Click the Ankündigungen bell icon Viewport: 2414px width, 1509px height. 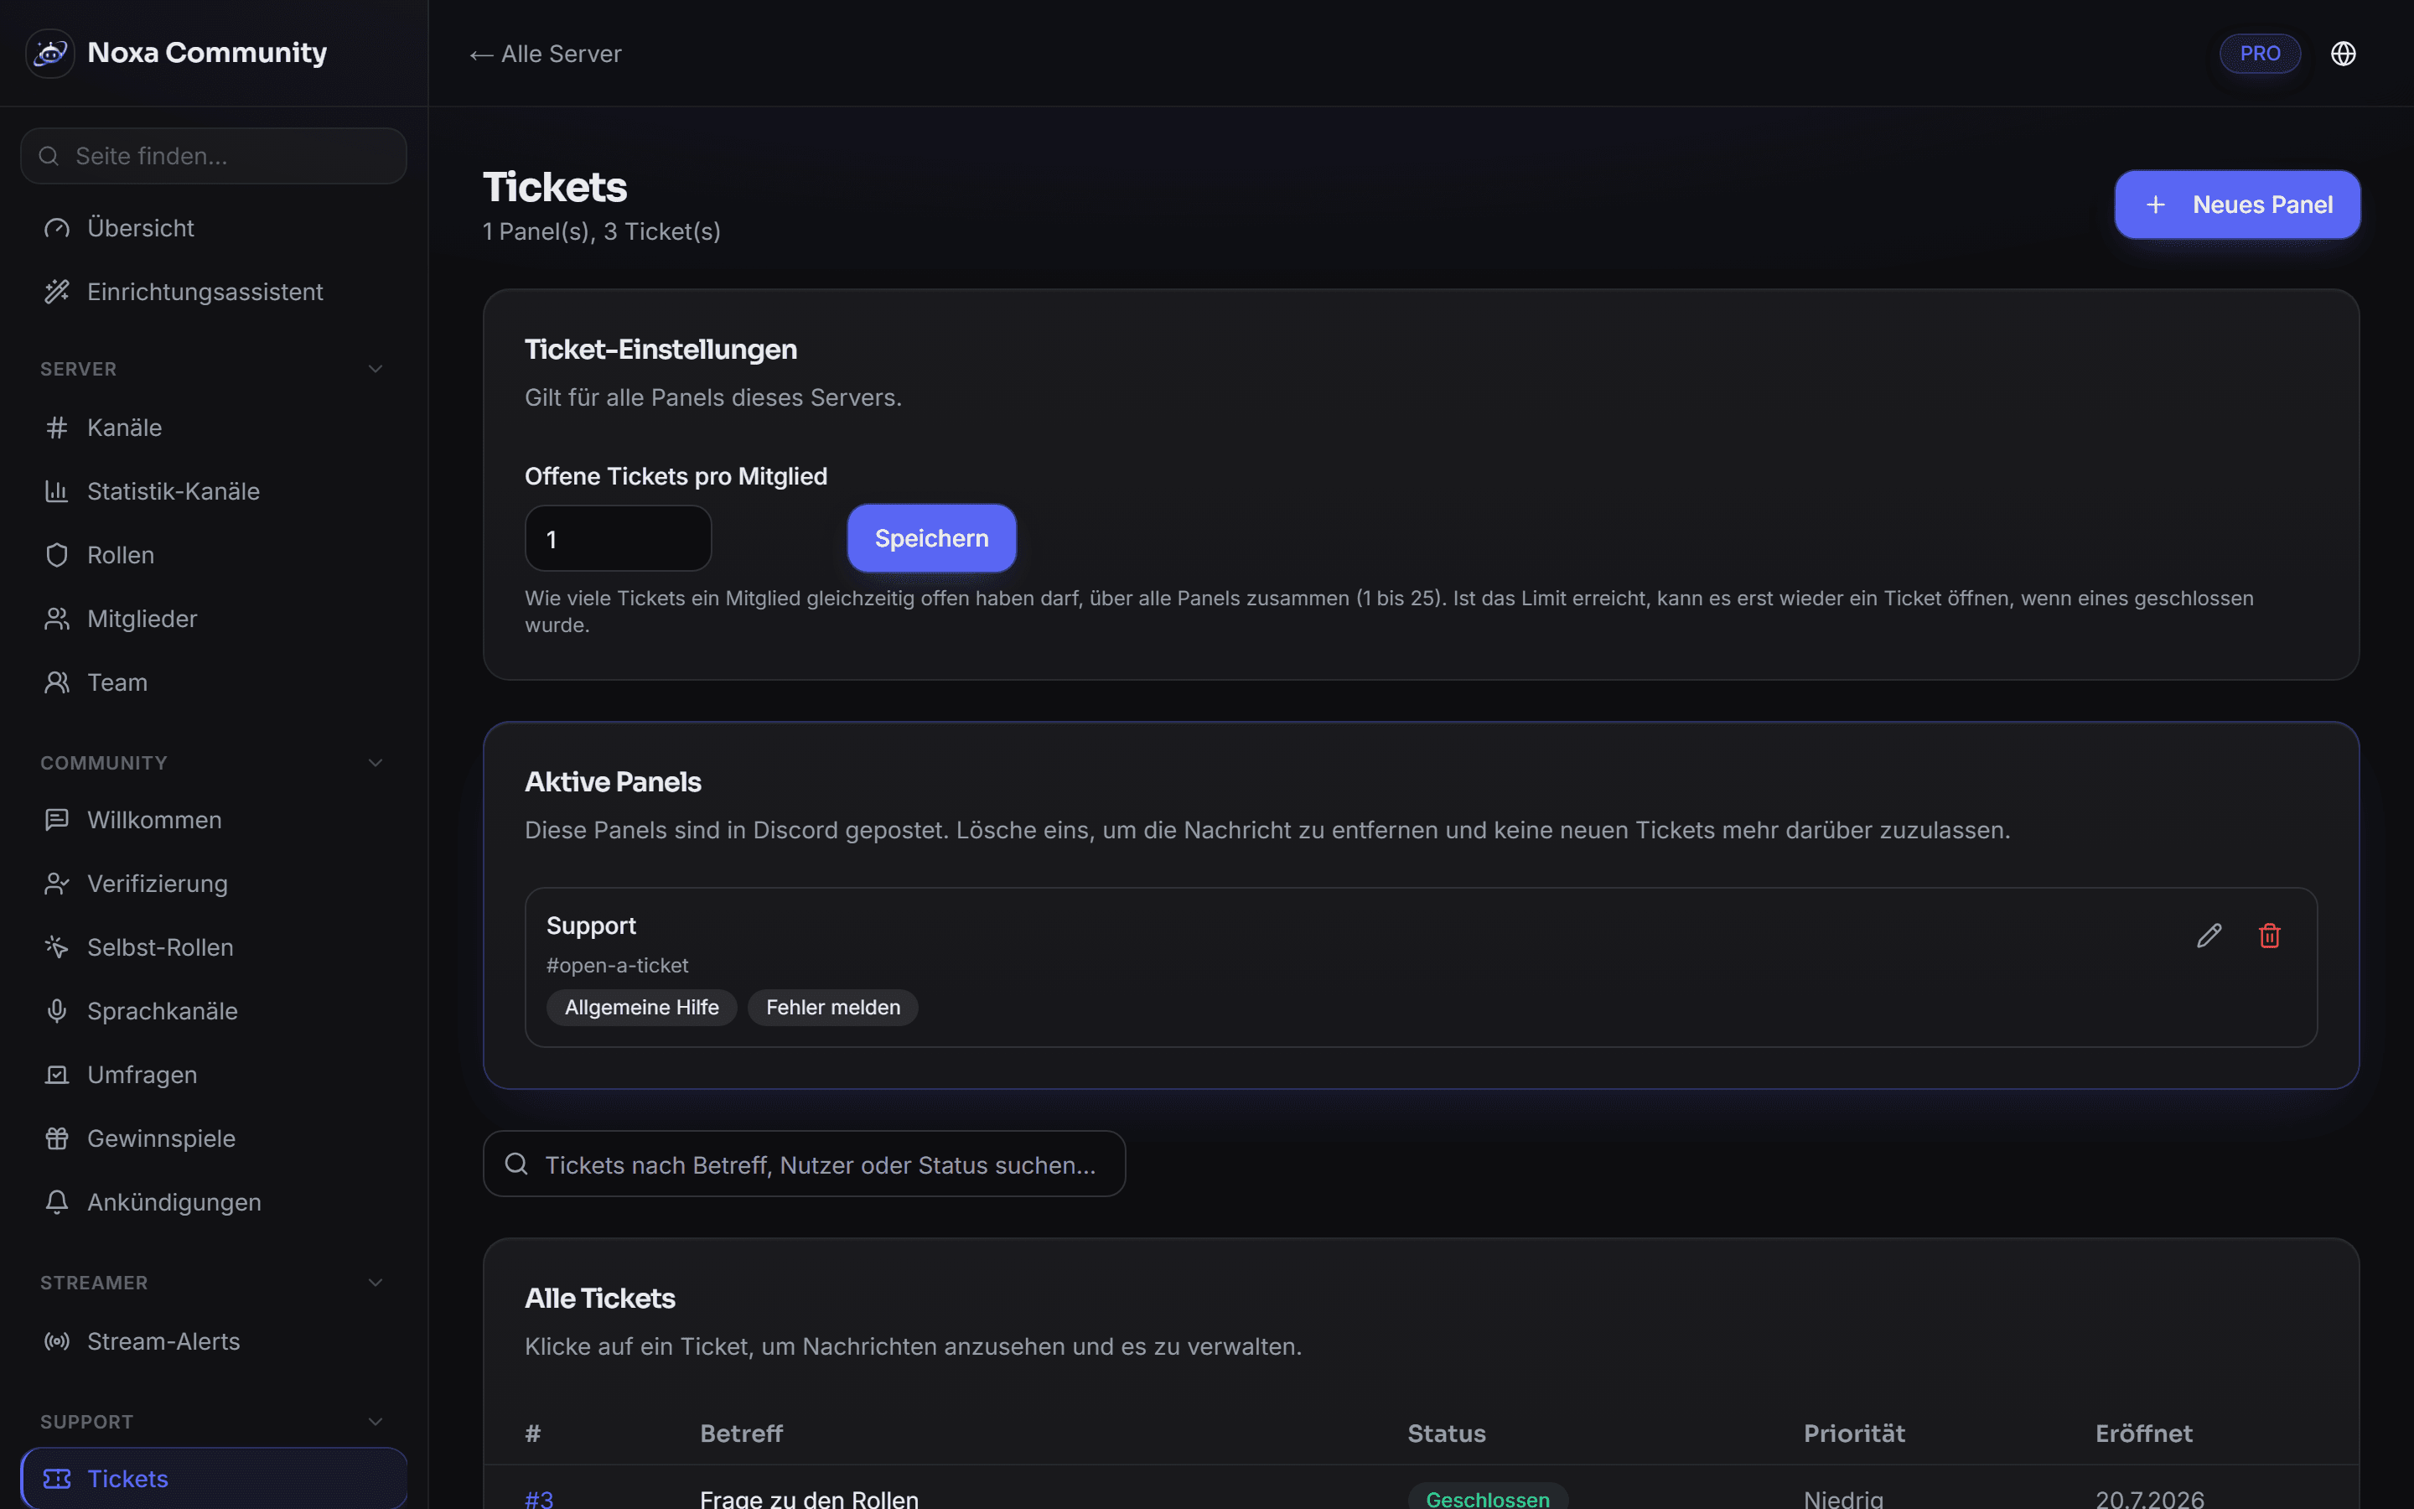(57, 1203)
